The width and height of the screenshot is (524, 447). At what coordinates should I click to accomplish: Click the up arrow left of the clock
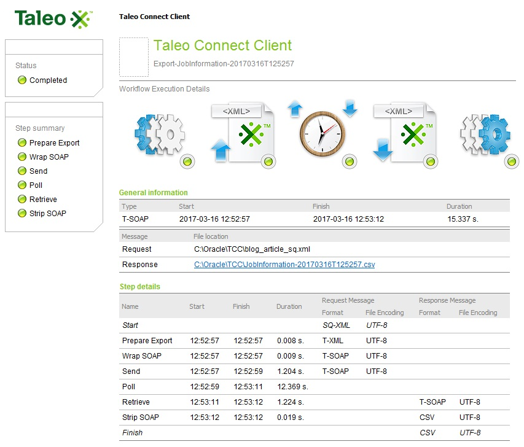[x=295, y=109]
